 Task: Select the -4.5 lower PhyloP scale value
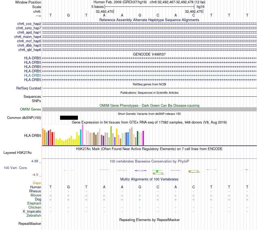click(35, 175)
